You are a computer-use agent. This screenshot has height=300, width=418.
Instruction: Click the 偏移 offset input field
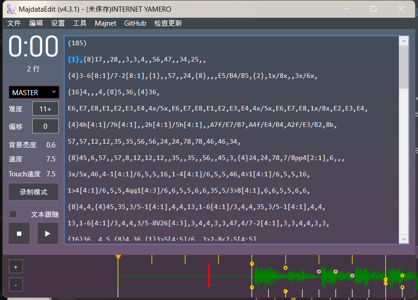[x=45, y=126]
